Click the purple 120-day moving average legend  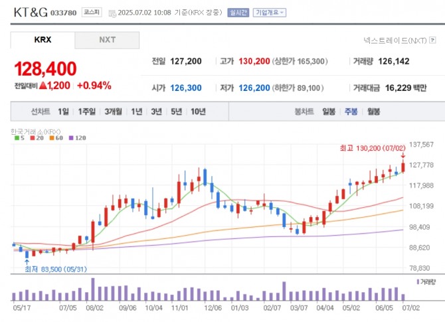77,138
